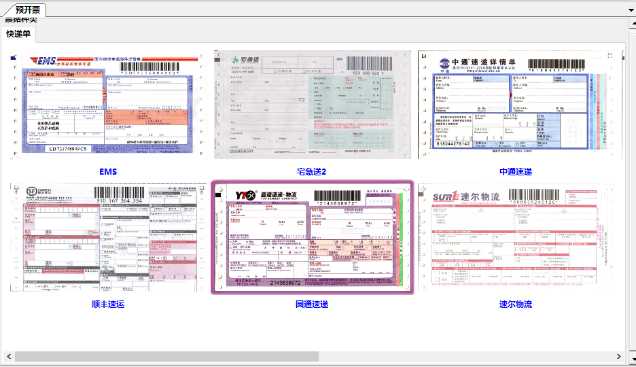Click the 中通速递 label link
636x367 pixels.
point(516,171)
